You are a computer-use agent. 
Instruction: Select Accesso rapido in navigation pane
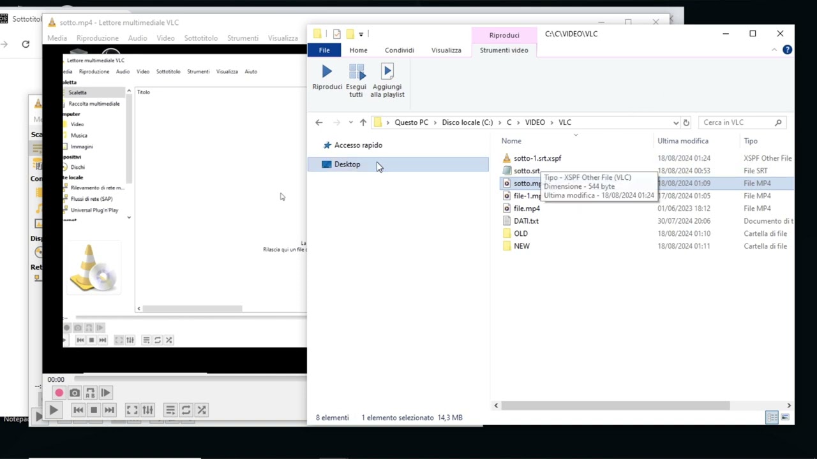pos(358,145)
